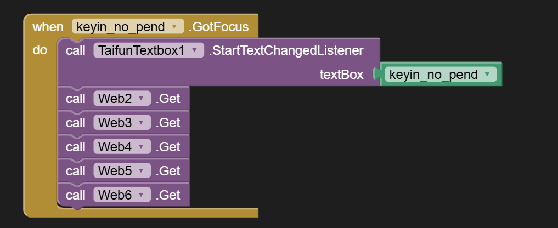Select the Web3 block's .Get label
The image size is (558, 228).
(x=168, y=123)
